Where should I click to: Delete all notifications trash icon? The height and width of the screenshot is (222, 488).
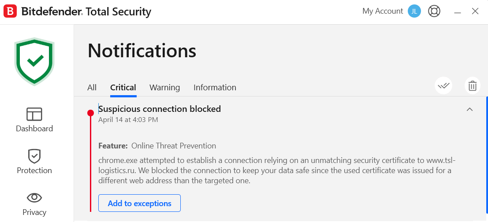pos(473,85)
